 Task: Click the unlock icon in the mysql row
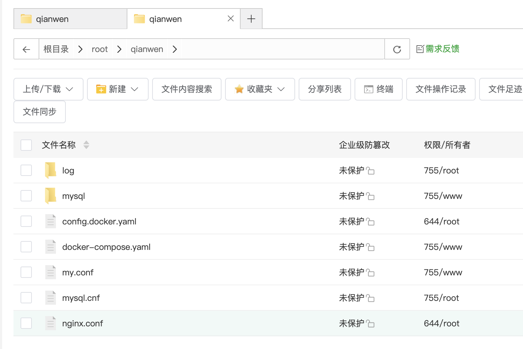[x=370, y=196]
